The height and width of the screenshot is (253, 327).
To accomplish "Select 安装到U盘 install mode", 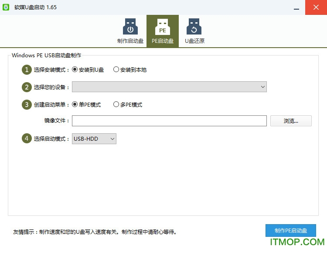I will (x=88, y=69).
